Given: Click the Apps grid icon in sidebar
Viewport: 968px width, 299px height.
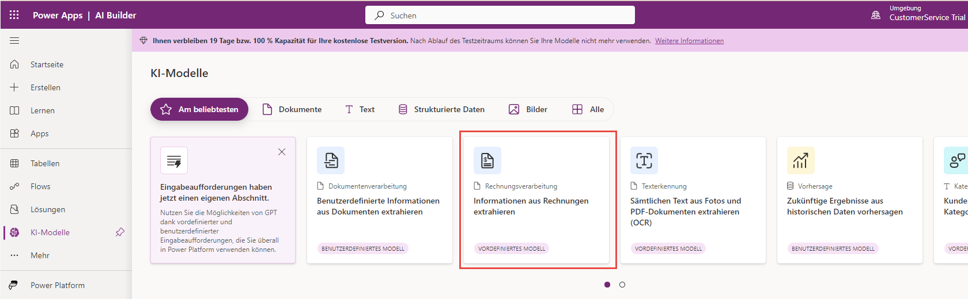Looking at the screenshot, I should pyautogui.click(x=14, y=133).
